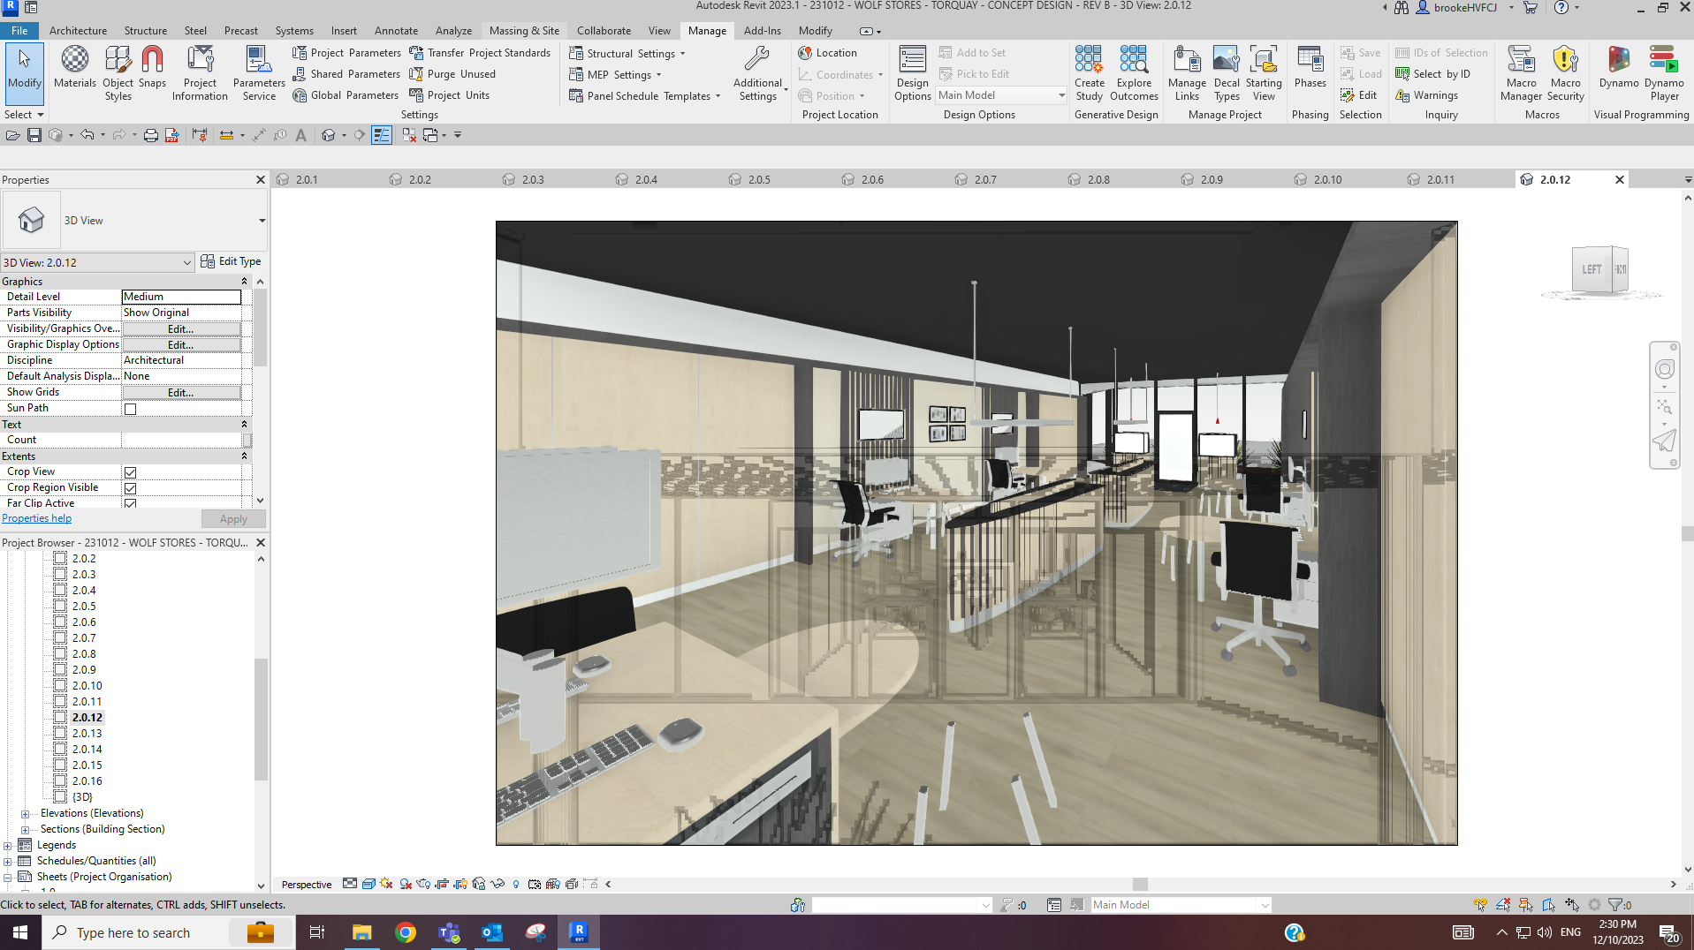Open the 3D View type selector dropdown

[186, 261]
